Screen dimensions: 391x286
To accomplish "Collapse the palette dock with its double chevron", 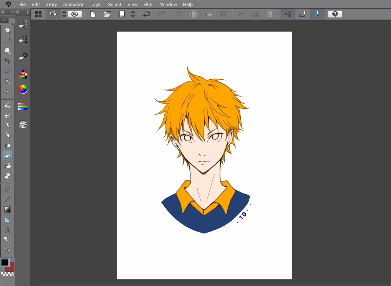I will point(18,12).
